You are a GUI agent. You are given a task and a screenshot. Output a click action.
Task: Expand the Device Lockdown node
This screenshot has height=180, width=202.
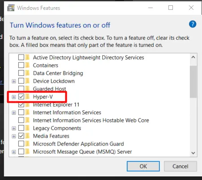14,81
